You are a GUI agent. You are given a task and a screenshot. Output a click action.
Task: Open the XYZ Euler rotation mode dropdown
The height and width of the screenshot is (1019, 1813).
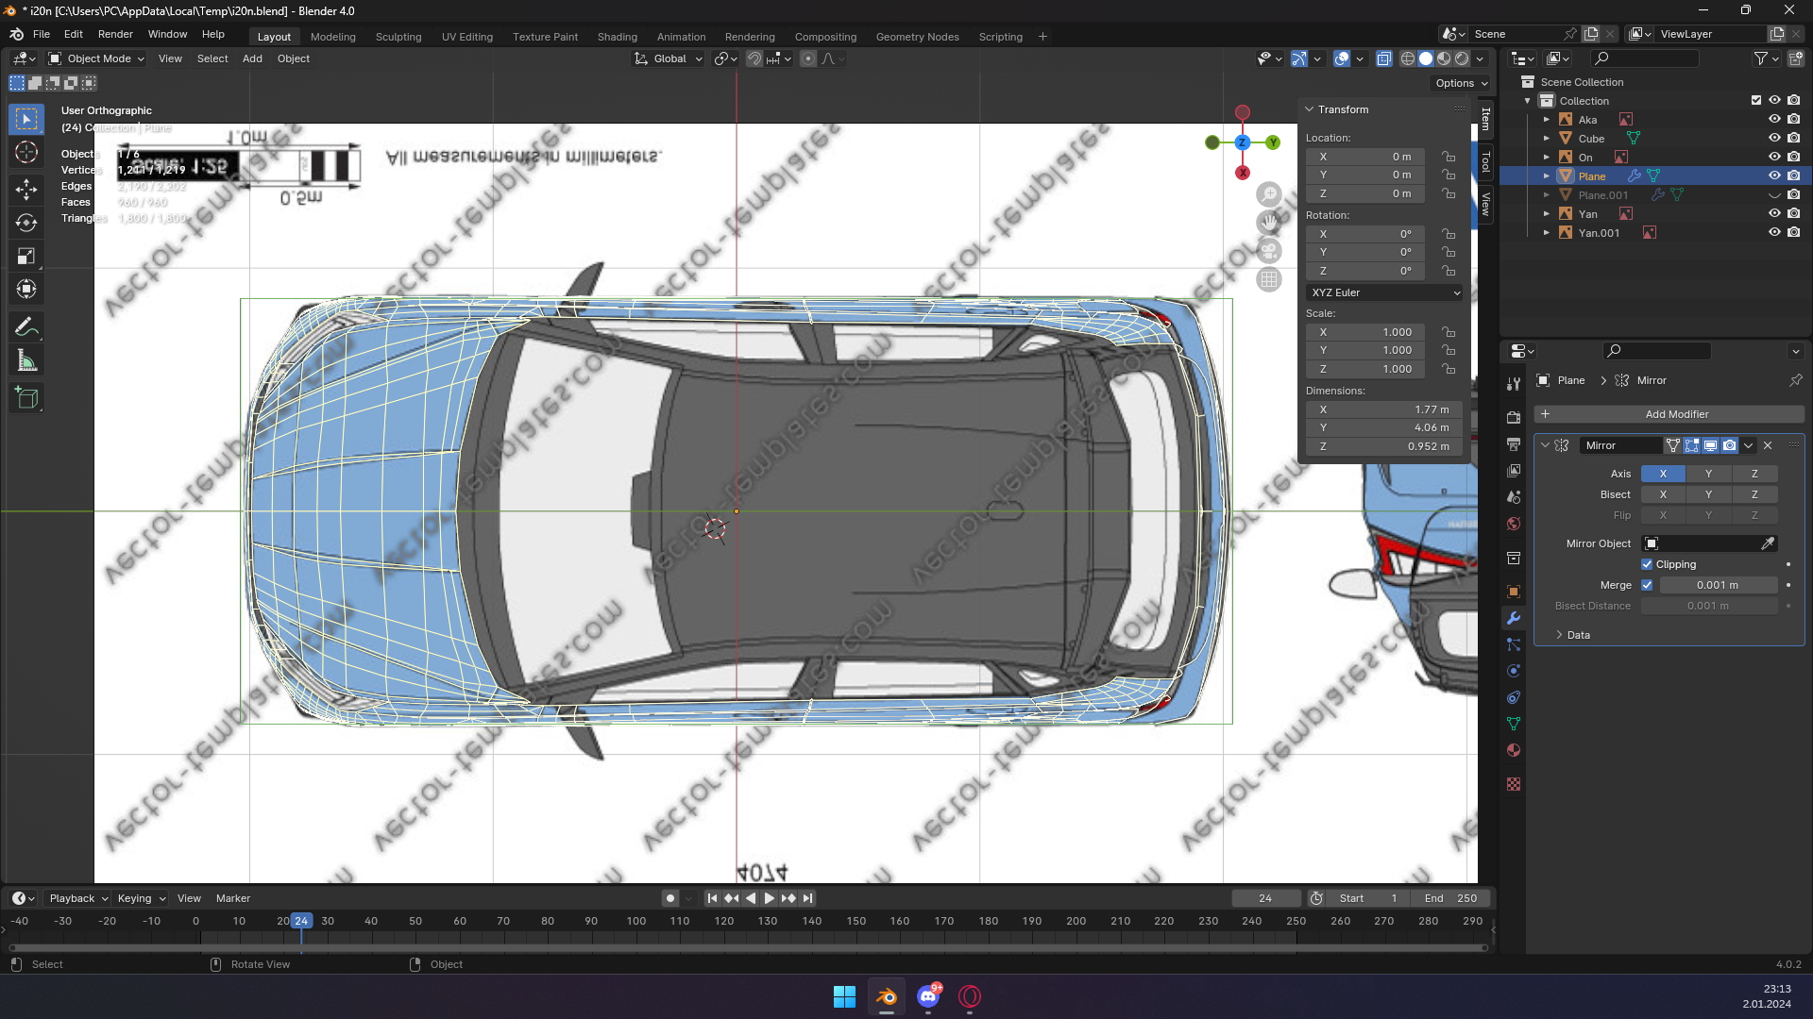tap(1384, 292)
